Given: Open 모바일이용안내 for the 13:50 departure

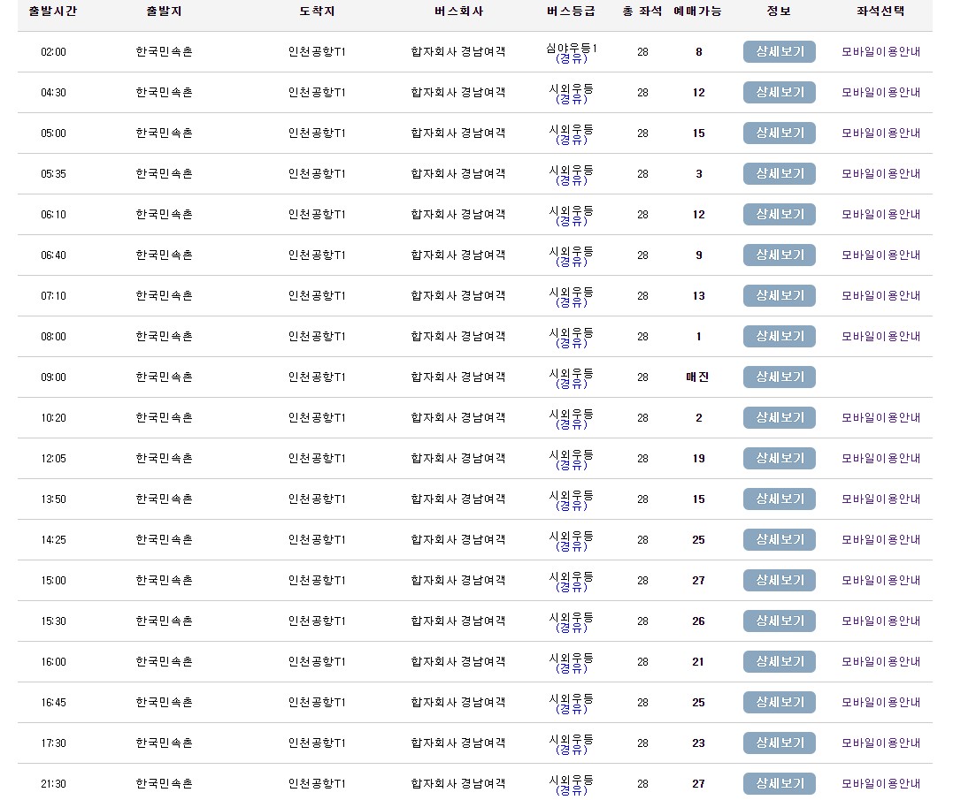Looking at the screenshot, I should pyautogui.click(x=880, y=499).
